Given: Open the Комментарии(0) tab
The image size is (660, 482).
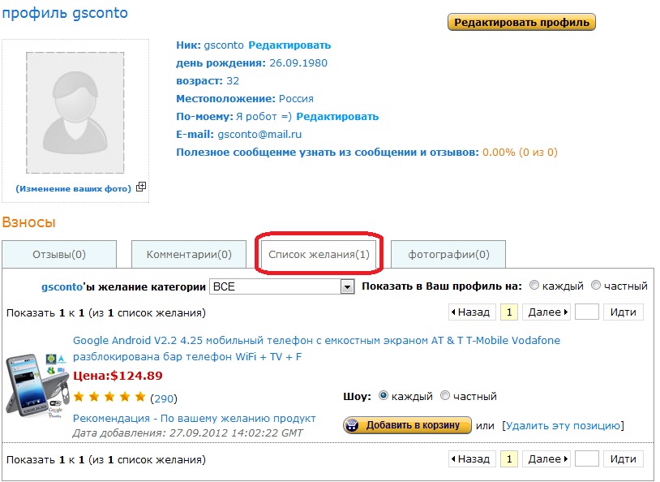Looking at the screenshot, I should tap(189, 254).
